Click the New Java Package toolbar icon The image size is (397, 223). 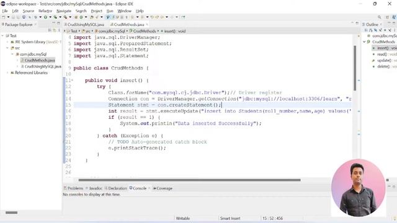[x=76, y=17]
